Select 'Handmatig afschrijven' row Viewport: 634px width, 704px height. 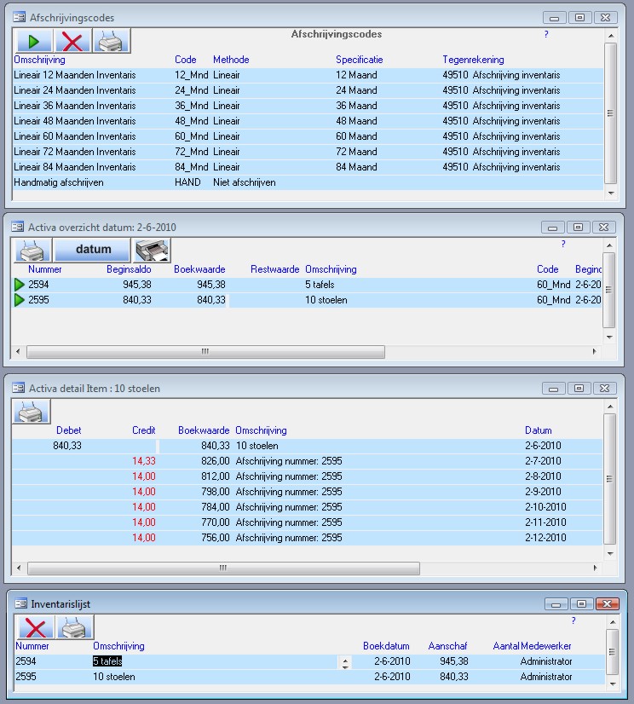(308, 182)
